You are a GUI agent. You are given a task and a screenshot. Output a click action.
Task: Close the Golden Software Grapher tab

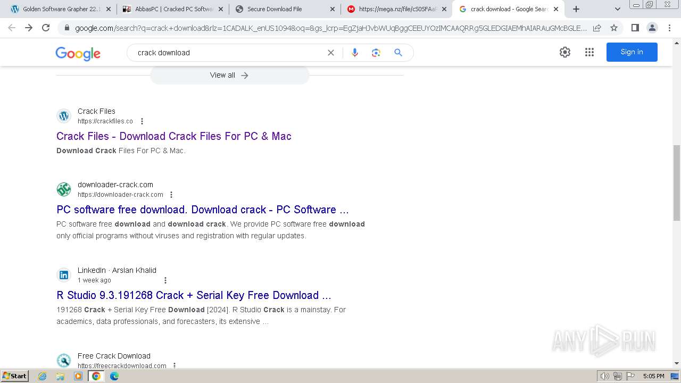109,9
